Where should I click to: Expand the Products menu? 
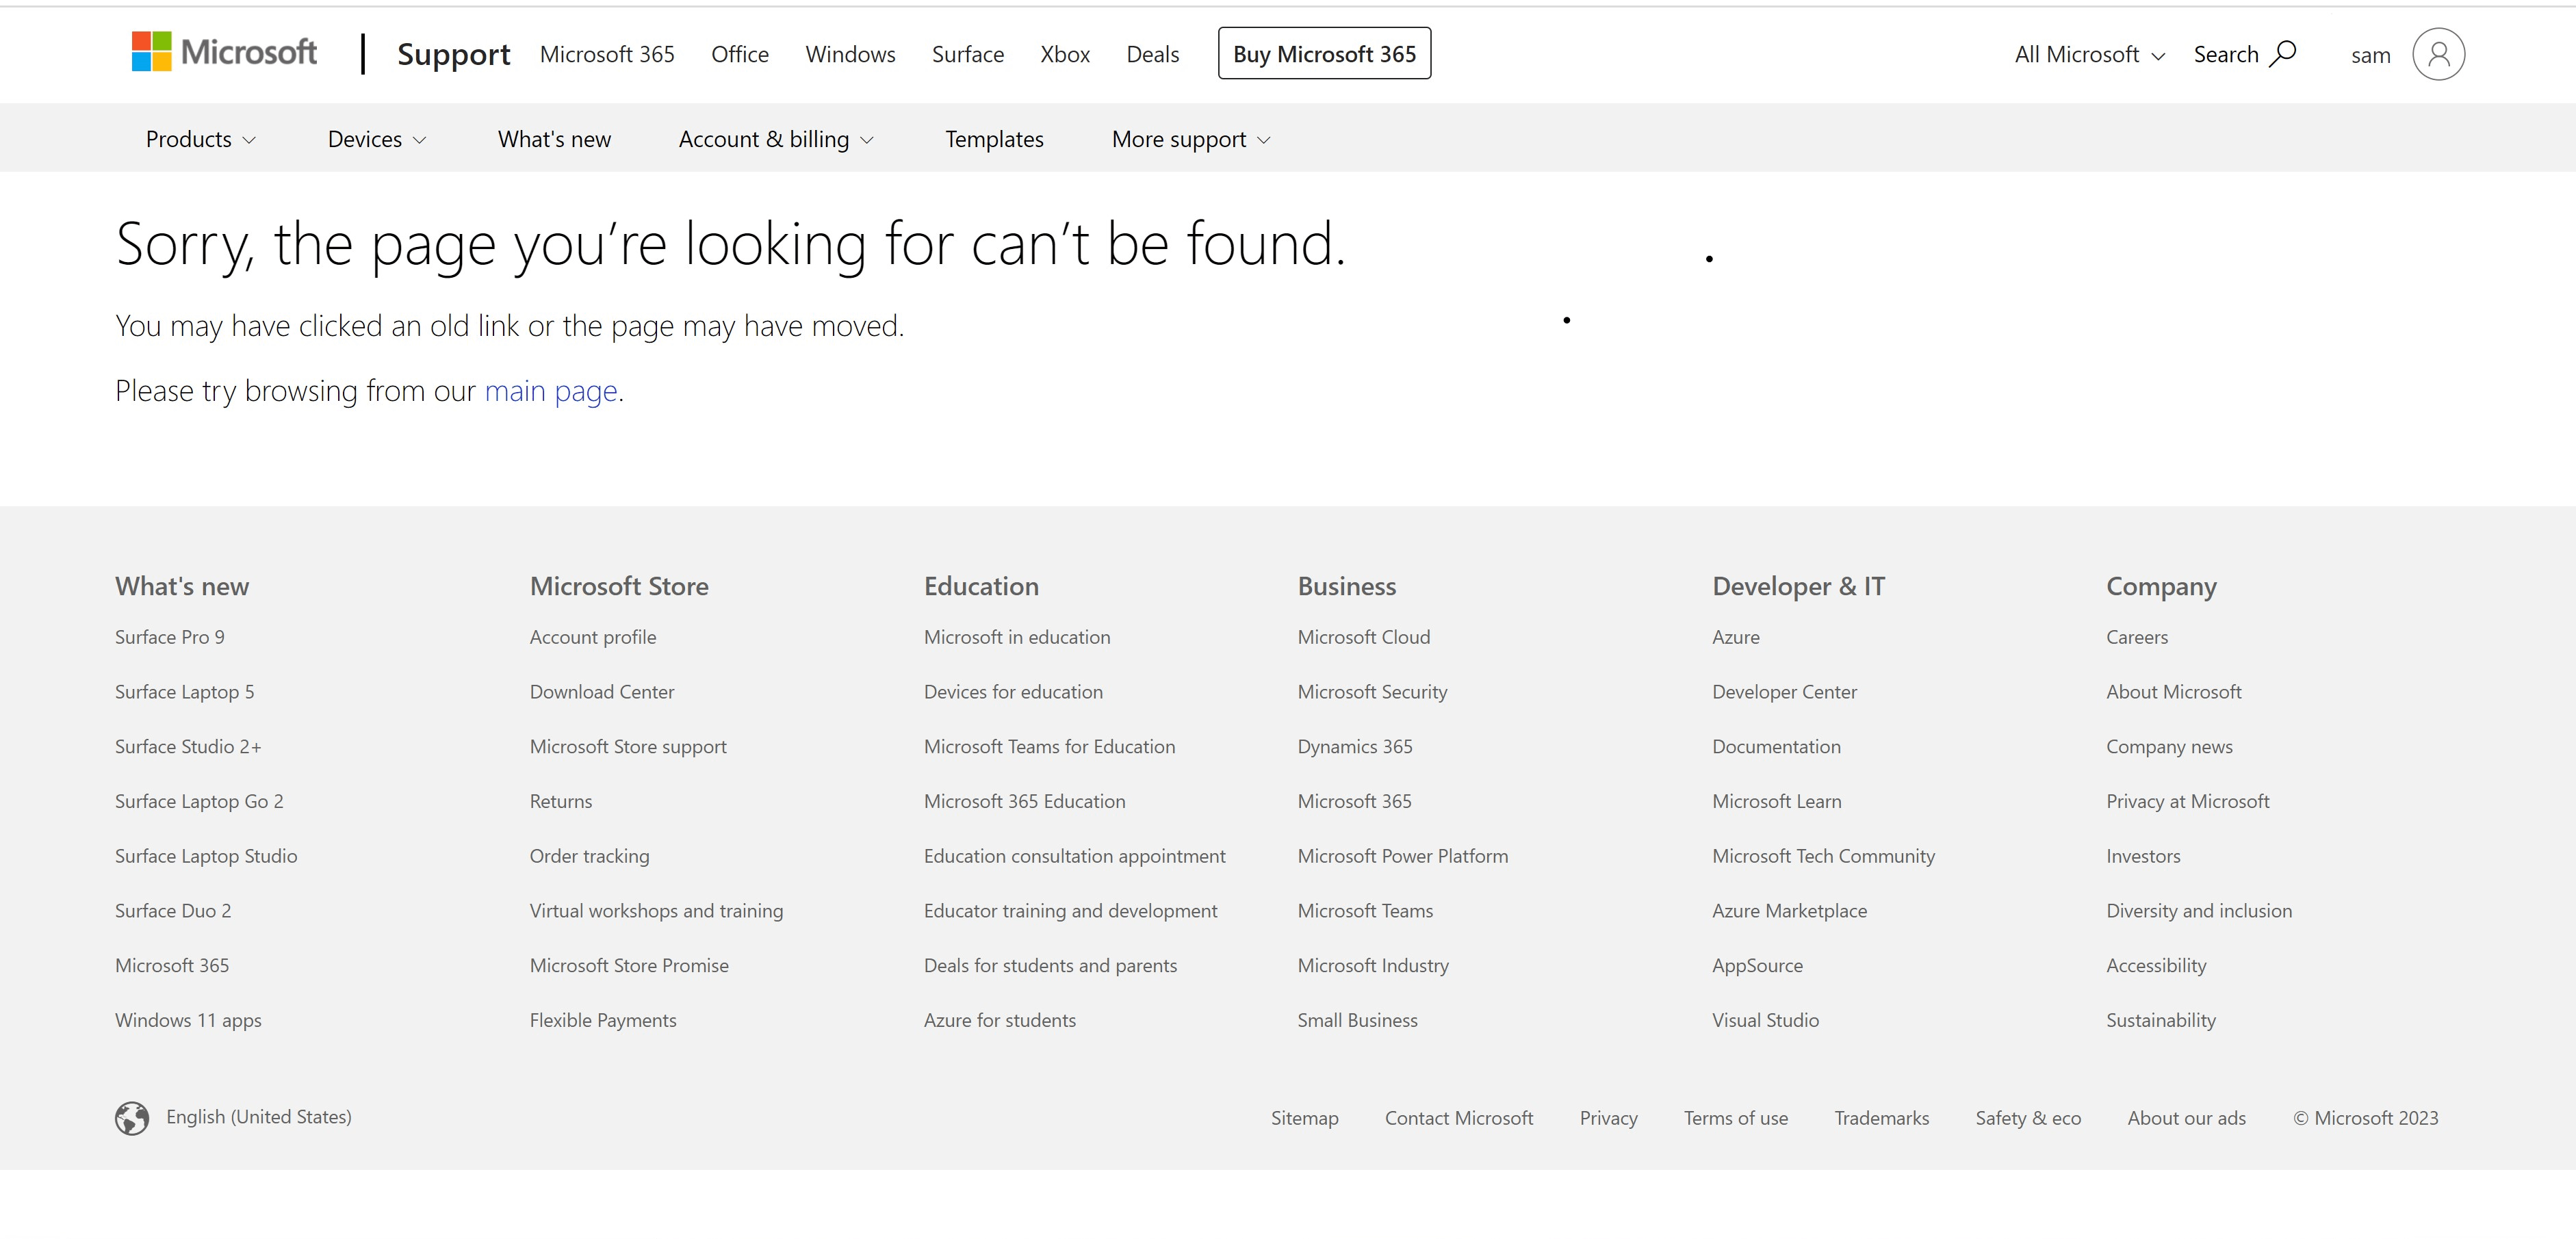[x=200, y=139]
